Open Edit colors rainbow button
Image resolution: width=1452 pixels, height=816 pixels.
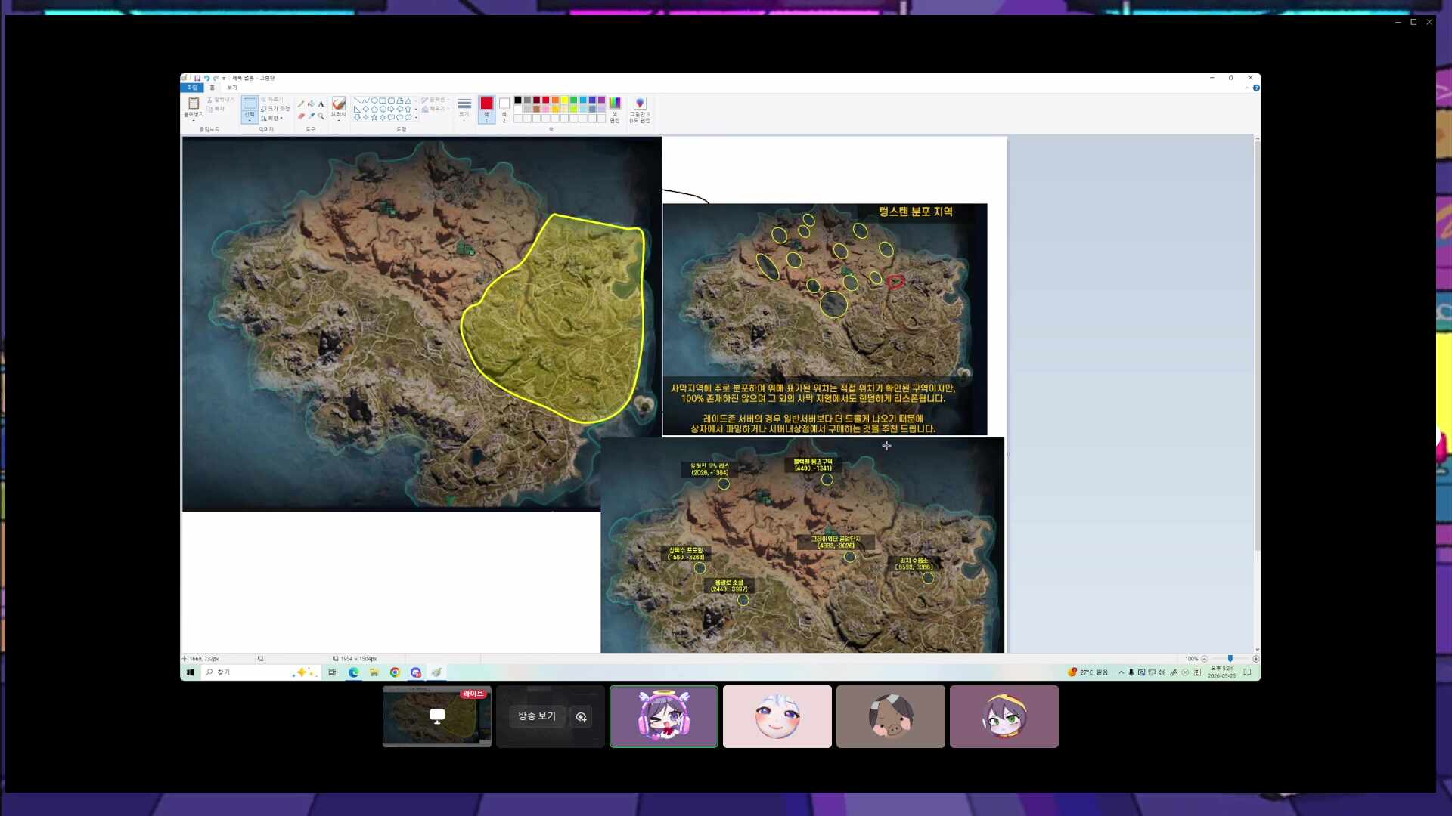click(x=615, y=110)
